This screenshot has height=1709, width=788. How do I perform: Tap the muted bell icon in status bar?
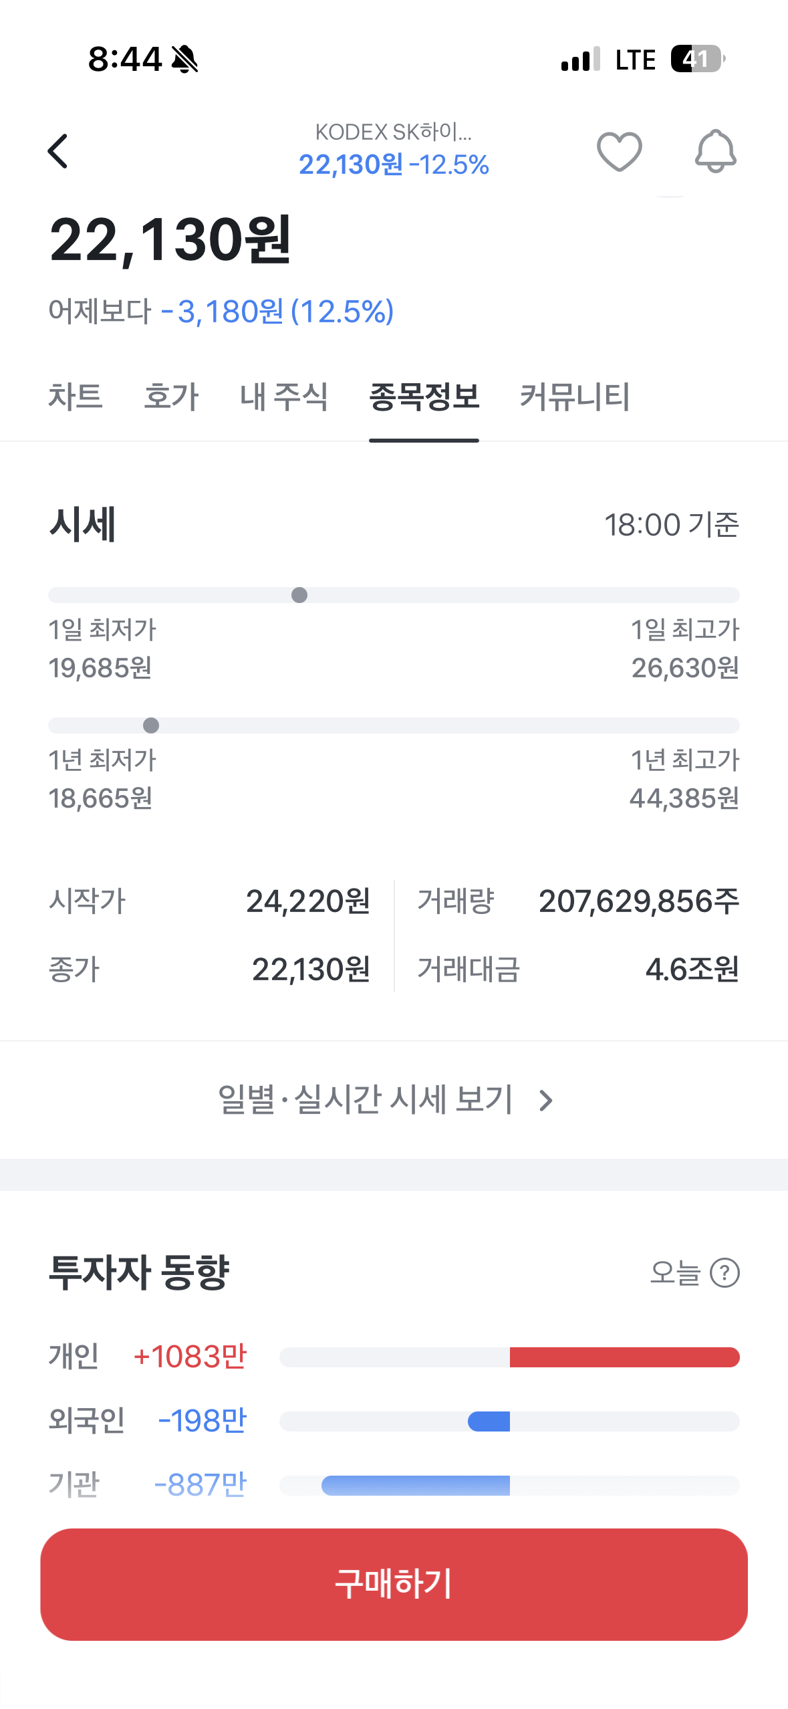(x=184, y=59)
